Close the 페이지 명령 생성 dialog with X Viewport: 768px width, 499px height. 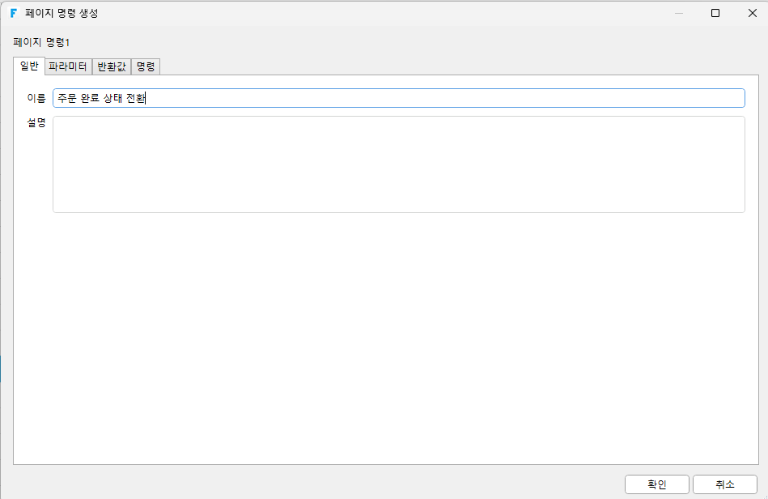click(x=753, y=13)
